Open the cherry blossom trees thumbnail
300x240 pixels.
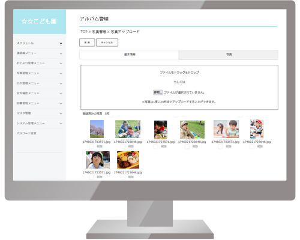pos(97,129)
